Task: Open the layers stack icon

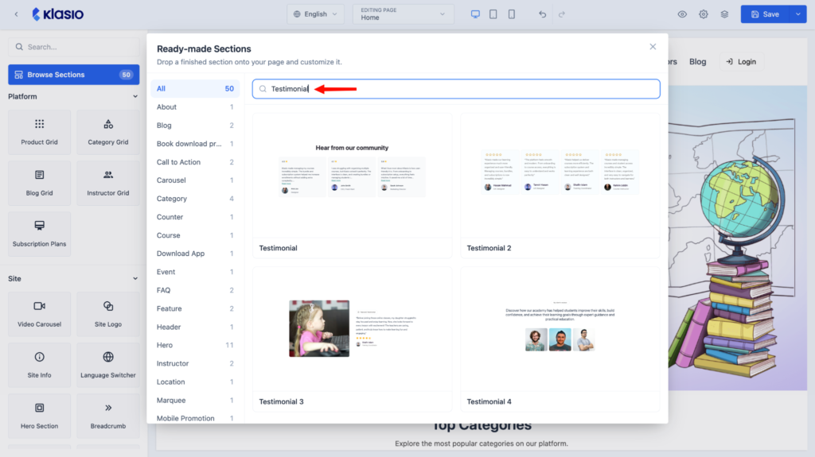Action: [724, 14]
